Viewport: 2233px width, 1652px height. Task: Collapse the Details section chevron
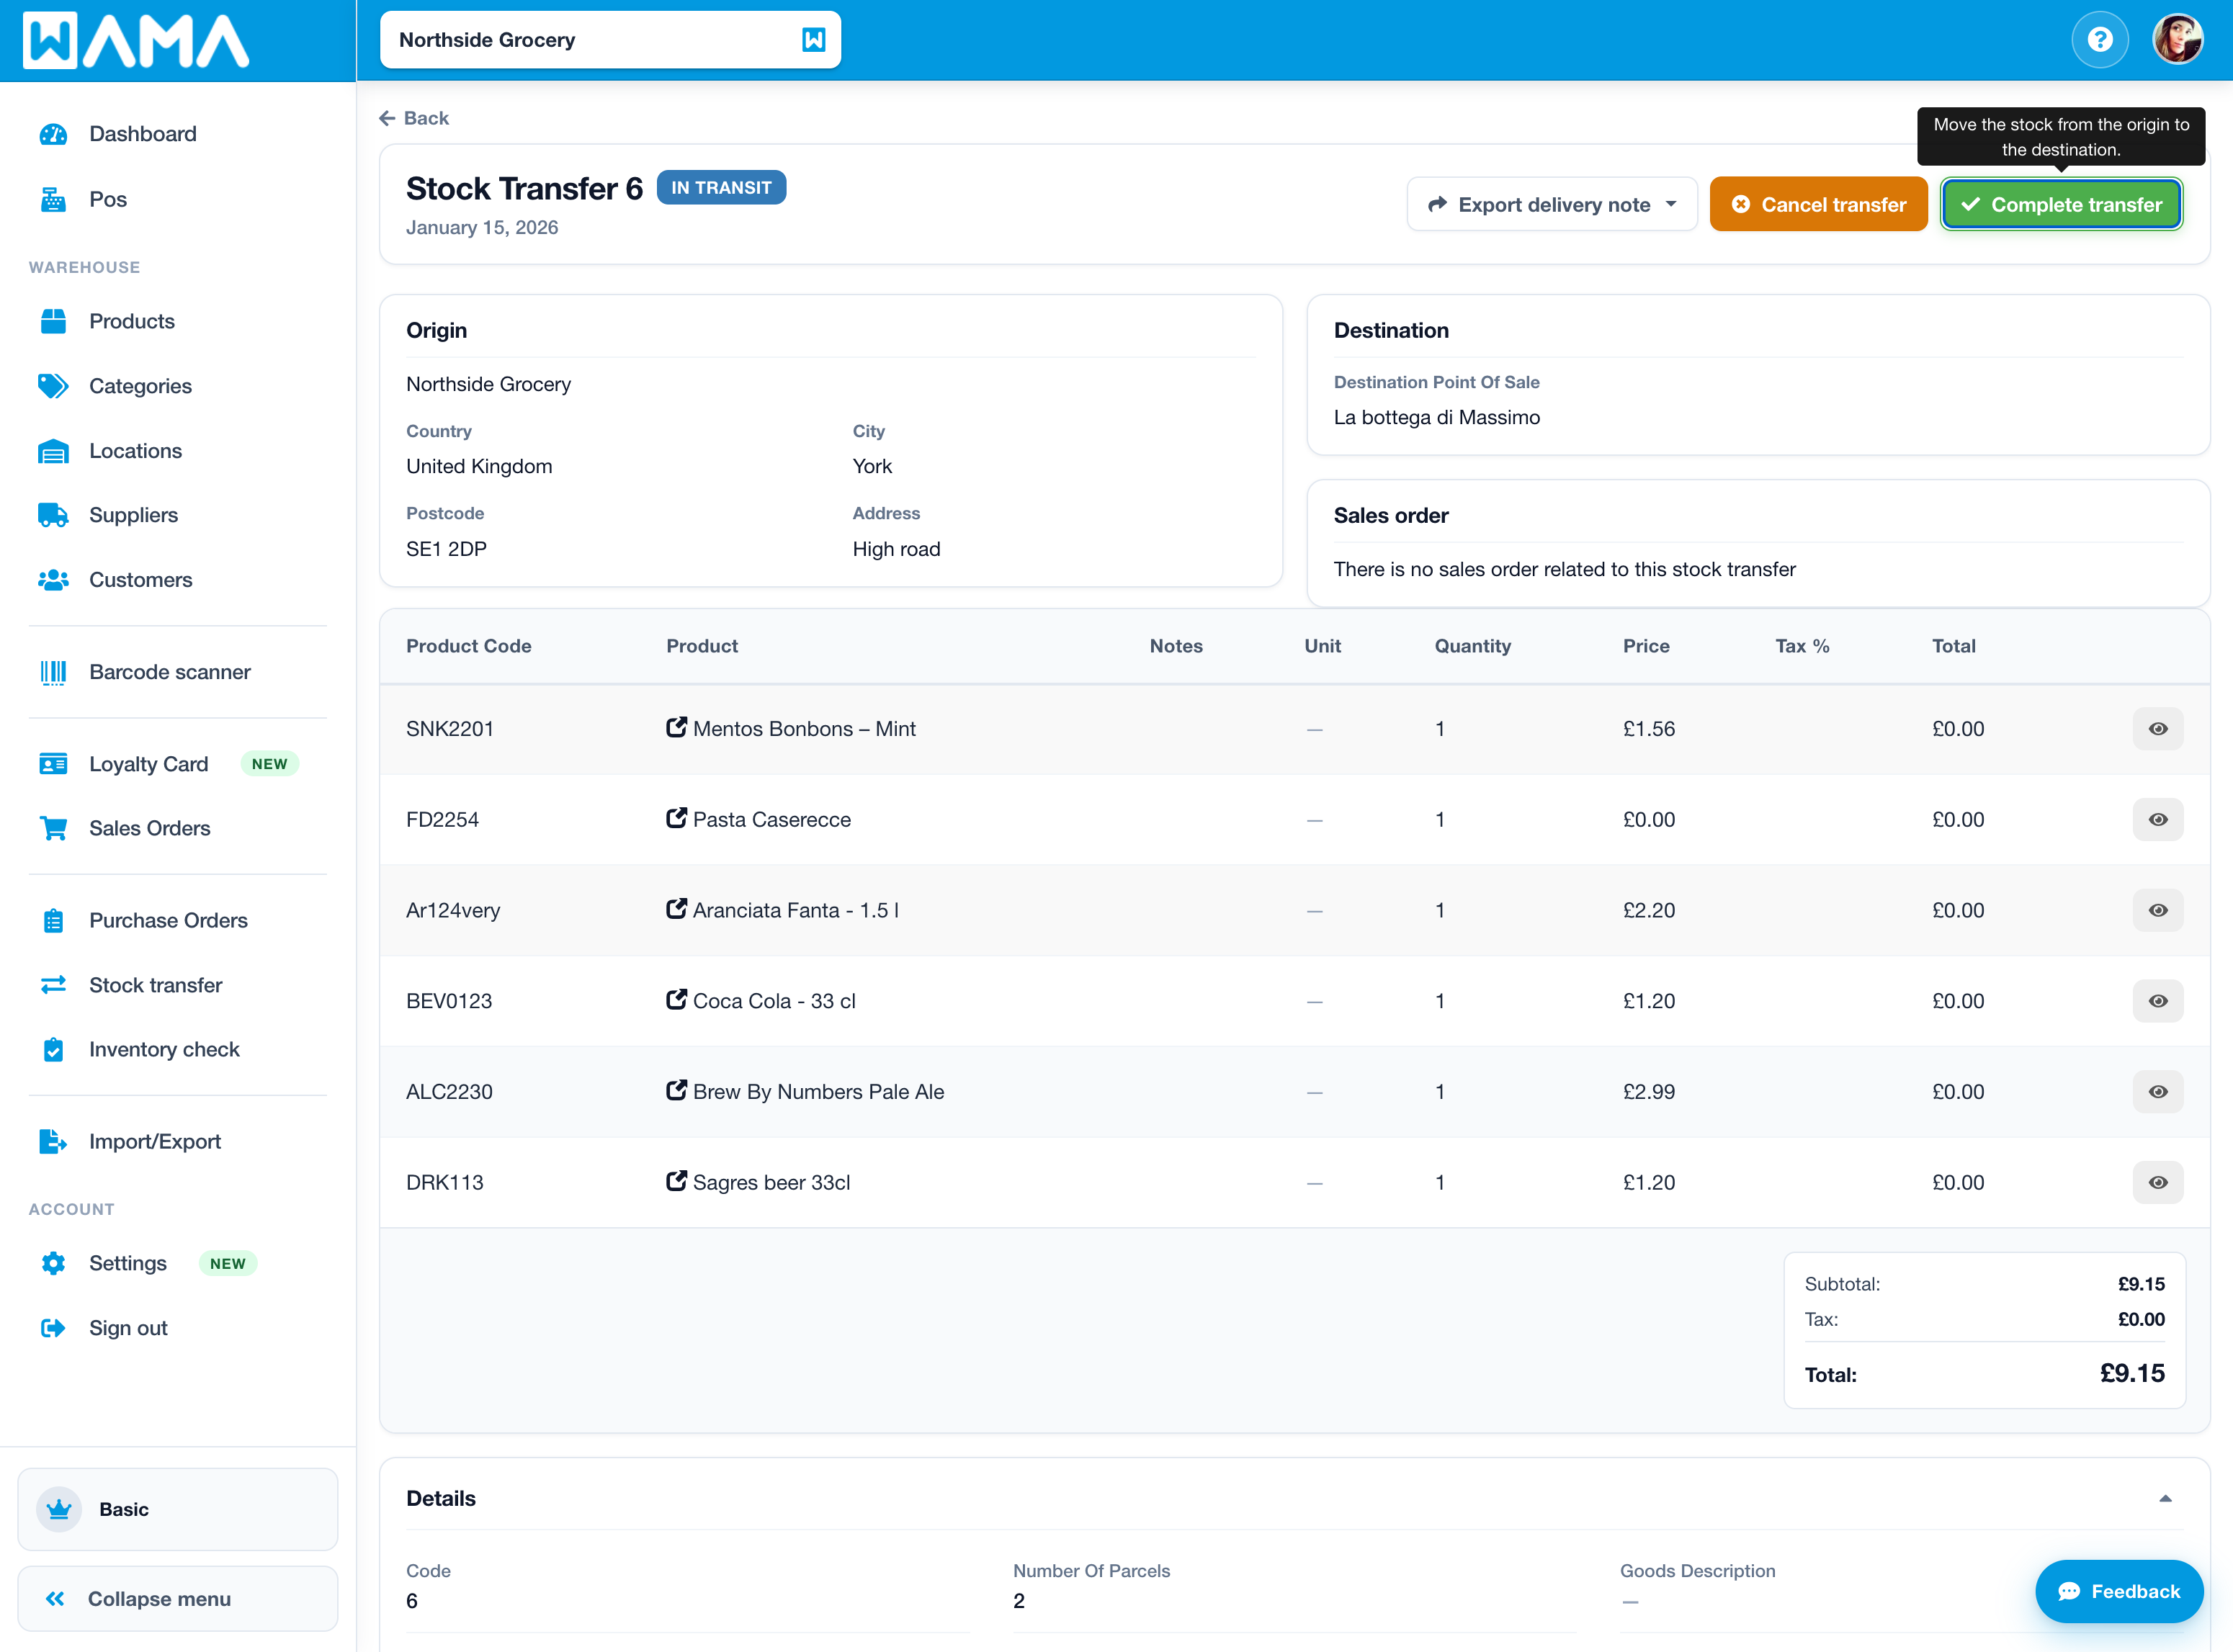2165,1498
